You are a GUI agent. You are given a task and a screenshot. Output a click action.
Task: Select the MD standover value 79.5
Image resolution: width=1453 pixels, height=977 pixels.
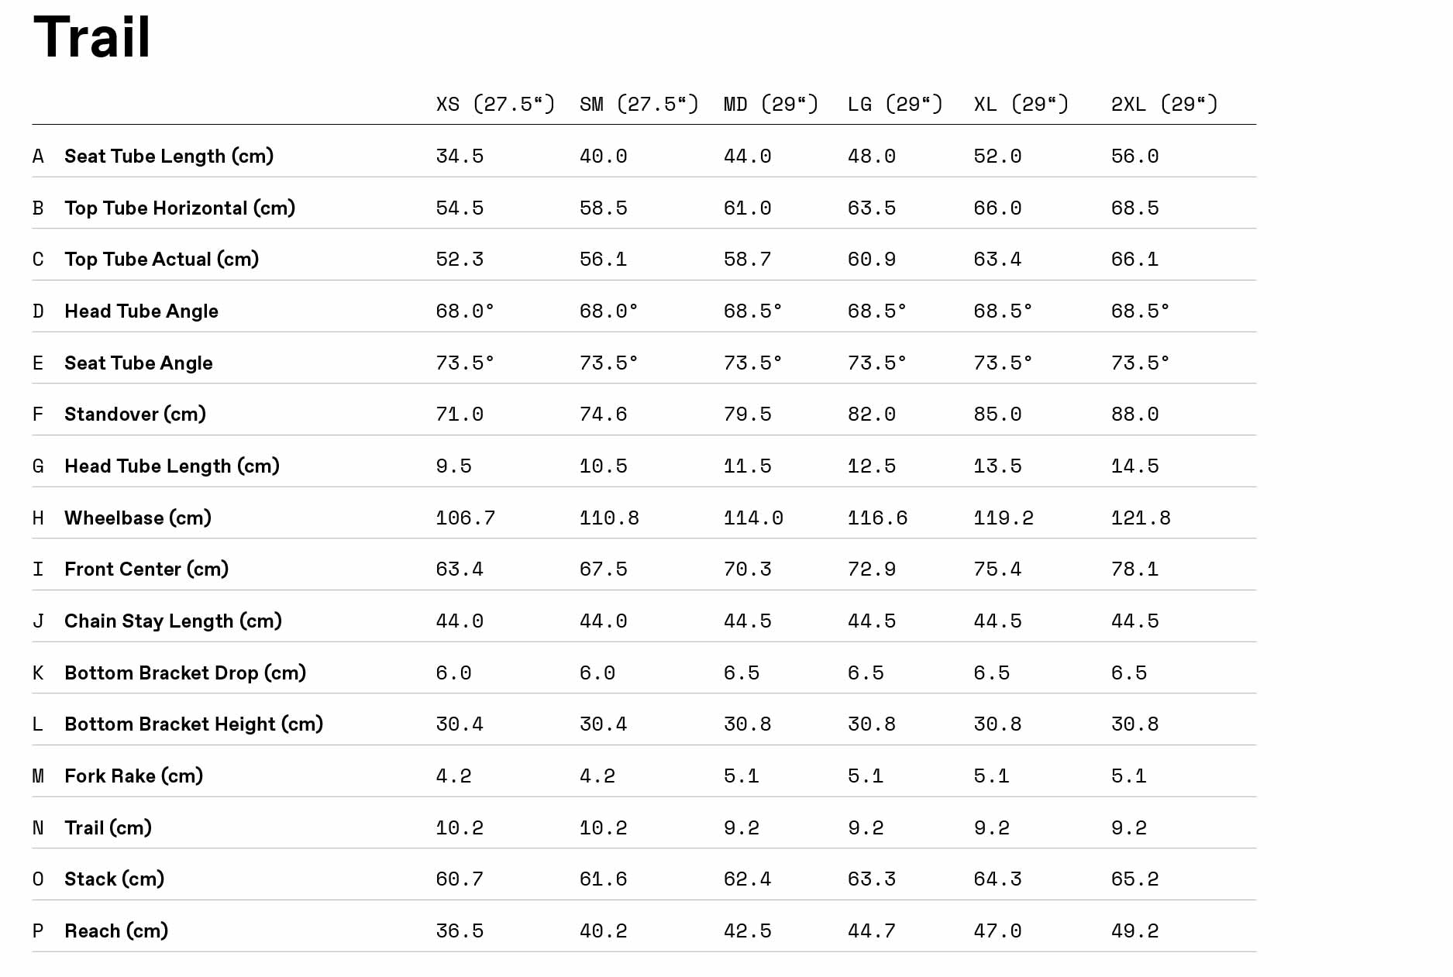[747, 415]
